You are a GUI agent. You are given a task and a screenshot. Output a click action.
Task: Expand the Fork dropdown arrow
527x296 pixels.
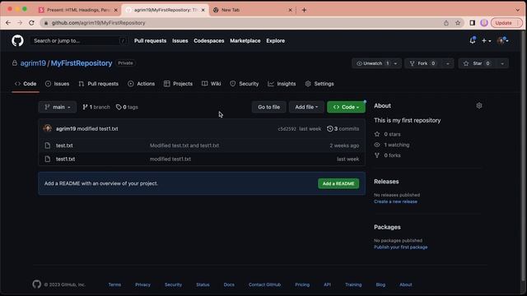(x=448, y=63)
